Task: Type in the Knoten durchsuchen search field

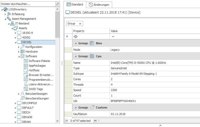Action: [27, 4]
